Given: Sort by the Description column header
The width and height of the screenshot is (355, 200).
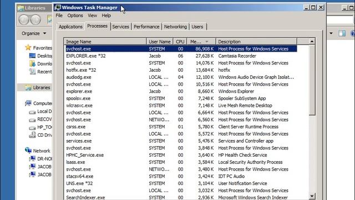Looking at the screenshot, I should (x=256, y=42).
